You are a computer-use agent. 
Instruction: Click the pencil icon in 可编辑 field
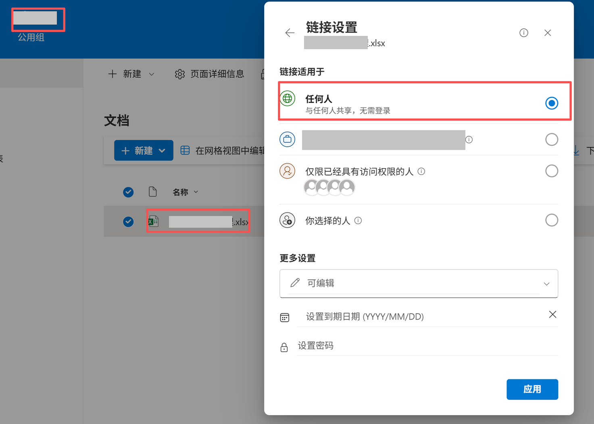(x=295, y=283)
